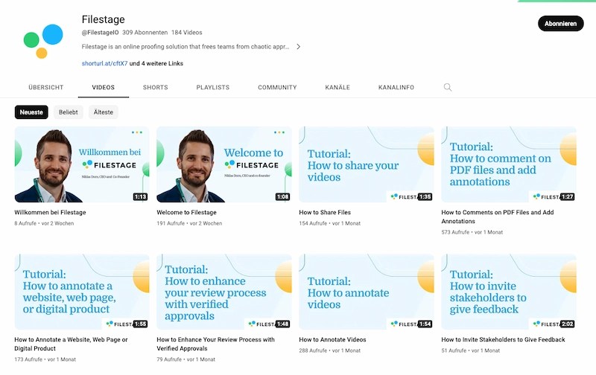Switch to the Übersicht tab
This screenshot has width=596, height=375.
tap(46, 87)
